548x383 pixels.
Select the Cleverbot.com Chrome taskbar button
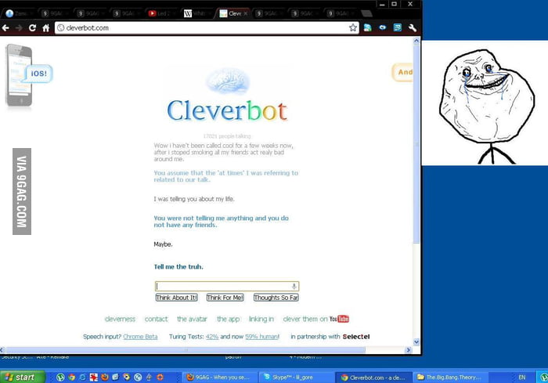[373, 377]
